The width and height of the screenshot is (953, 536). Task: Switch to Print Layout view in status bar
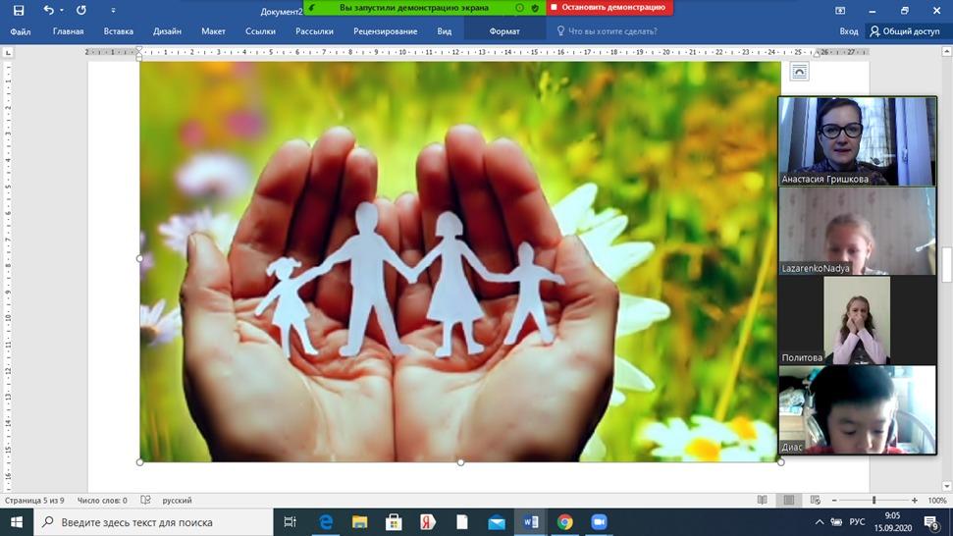tap(788, 501)
